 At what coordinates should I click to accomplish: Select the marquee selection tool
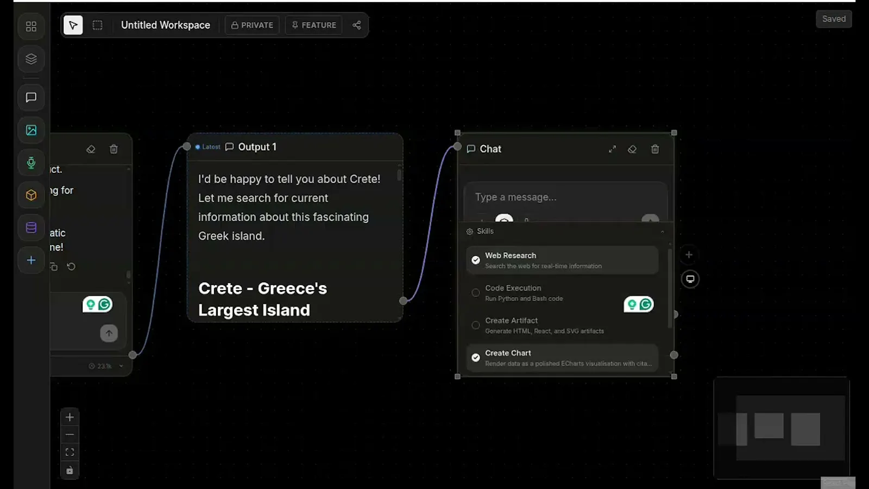coord(97,25)
